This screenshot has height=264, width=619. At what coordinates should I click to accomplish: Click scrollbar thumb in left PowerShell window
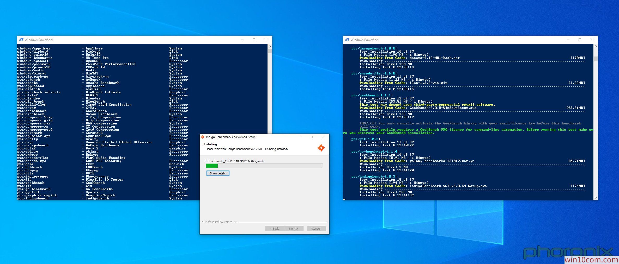coord(270,51)
